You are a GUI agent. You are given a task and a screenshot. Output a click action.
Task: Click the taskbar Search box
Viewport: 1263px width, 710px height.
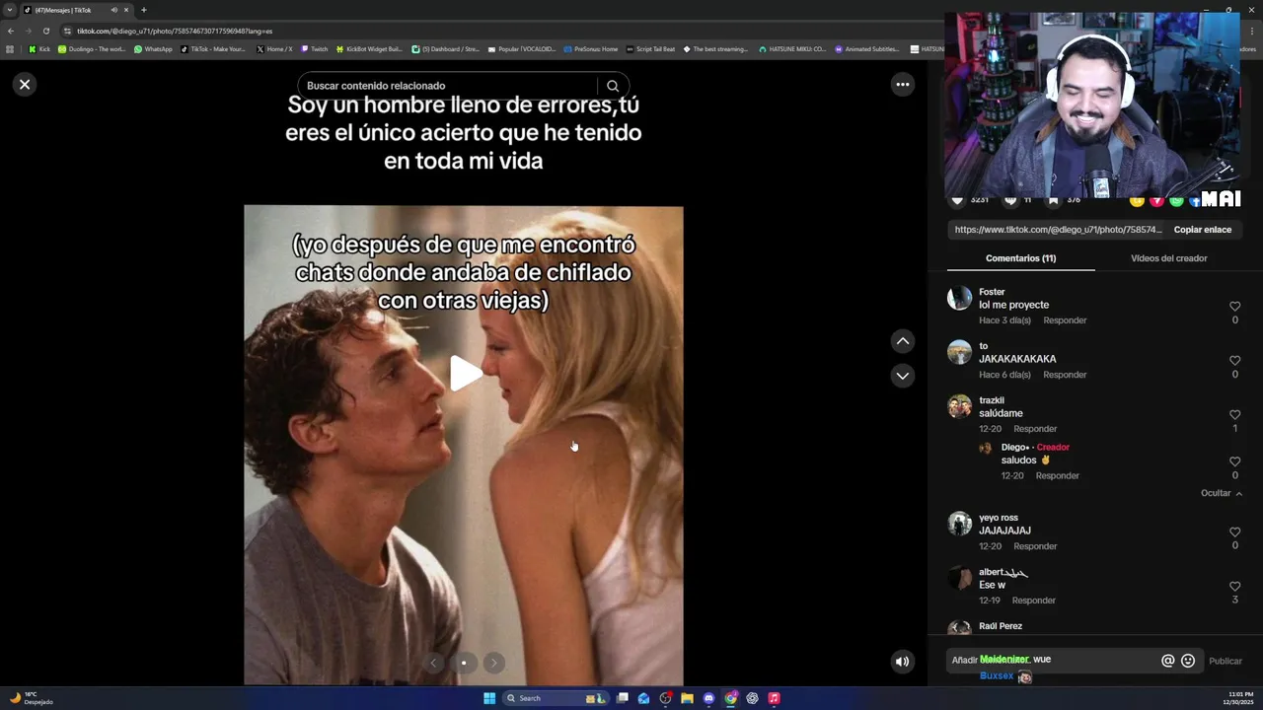pos(557,698)
